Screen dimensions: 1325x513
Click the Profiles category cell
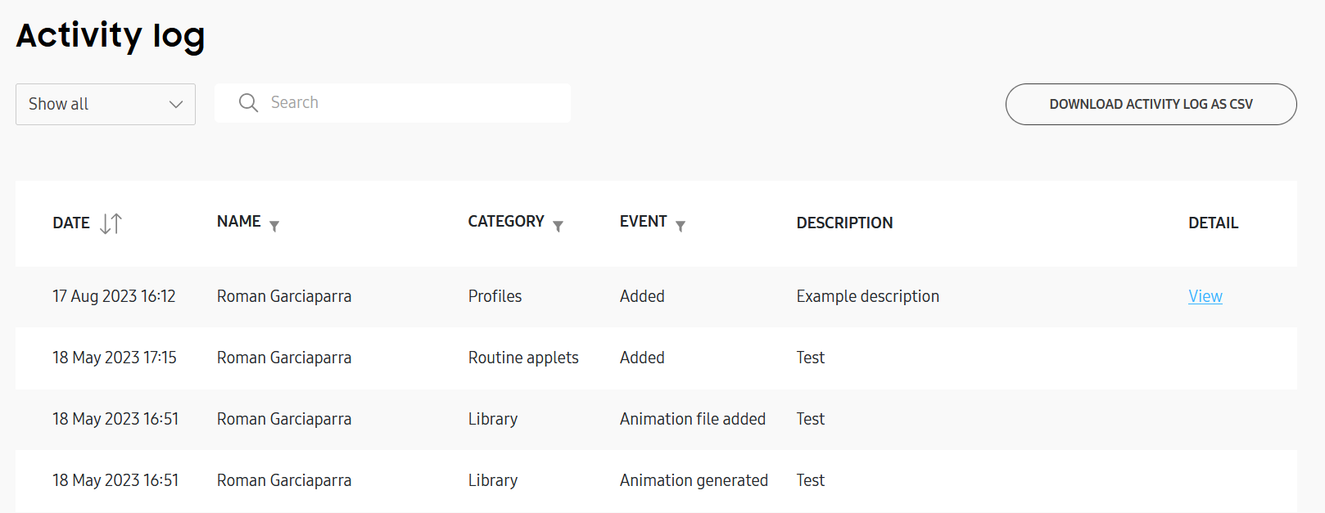495,296
